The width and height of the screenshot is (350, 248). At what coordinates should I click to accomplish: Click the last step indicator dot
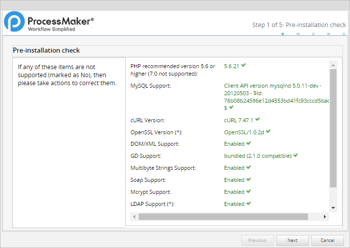344,34
